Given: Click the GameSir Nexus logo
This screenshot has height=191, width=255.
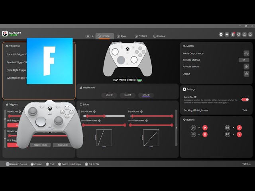Looking at the screenshot, I should point(12,33).
